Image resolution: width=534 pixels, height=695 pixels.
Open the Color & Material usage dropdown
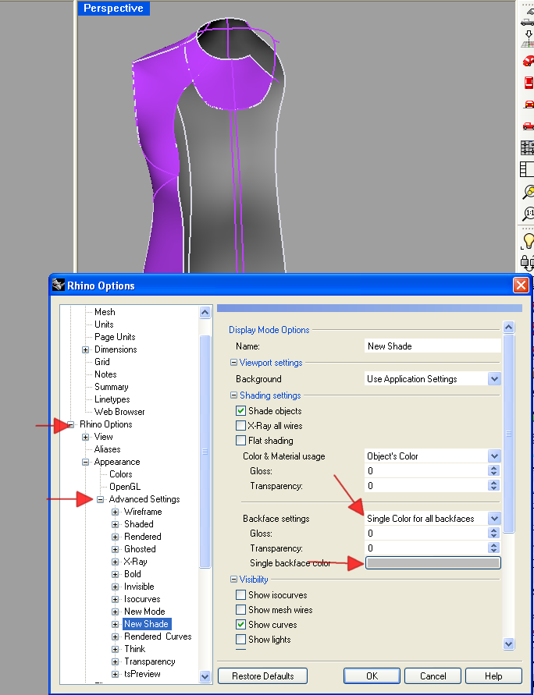pyautogui.click(x=493, y=456)
